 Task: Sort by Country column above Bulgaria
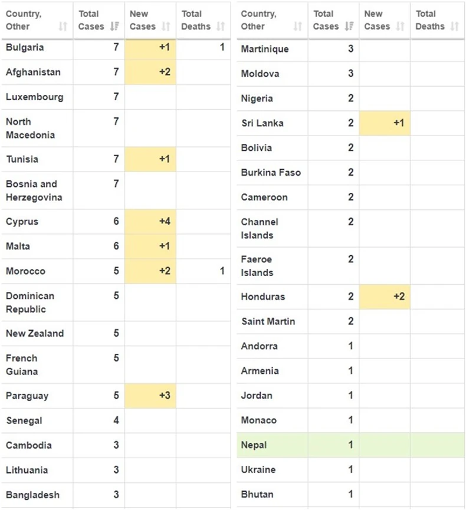(63, 27)
